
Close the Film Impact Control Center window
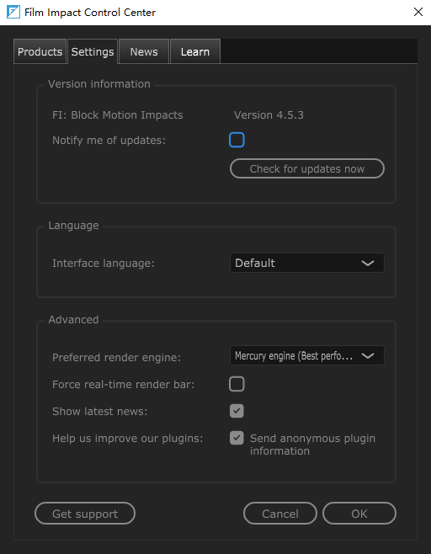pyautogui.click(x=418, y=12)
